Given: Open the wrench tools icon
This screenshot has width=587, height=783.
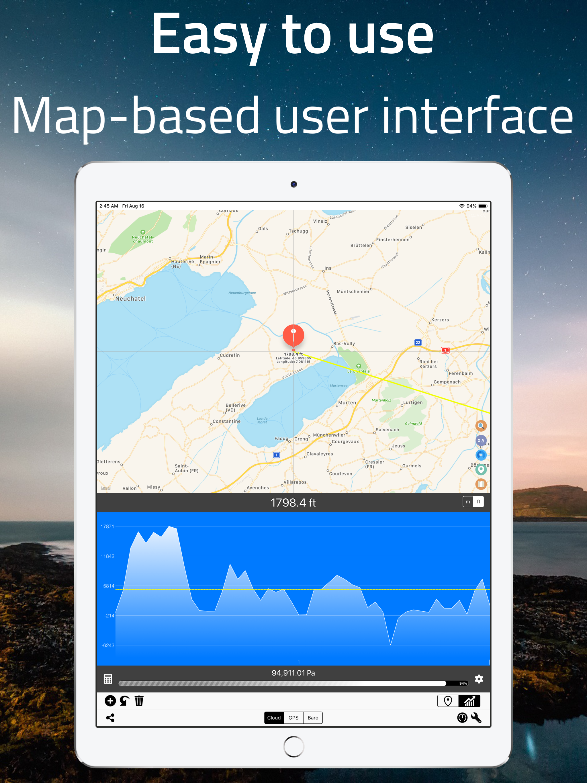Looking at the screenshot, I should [476, 718].
